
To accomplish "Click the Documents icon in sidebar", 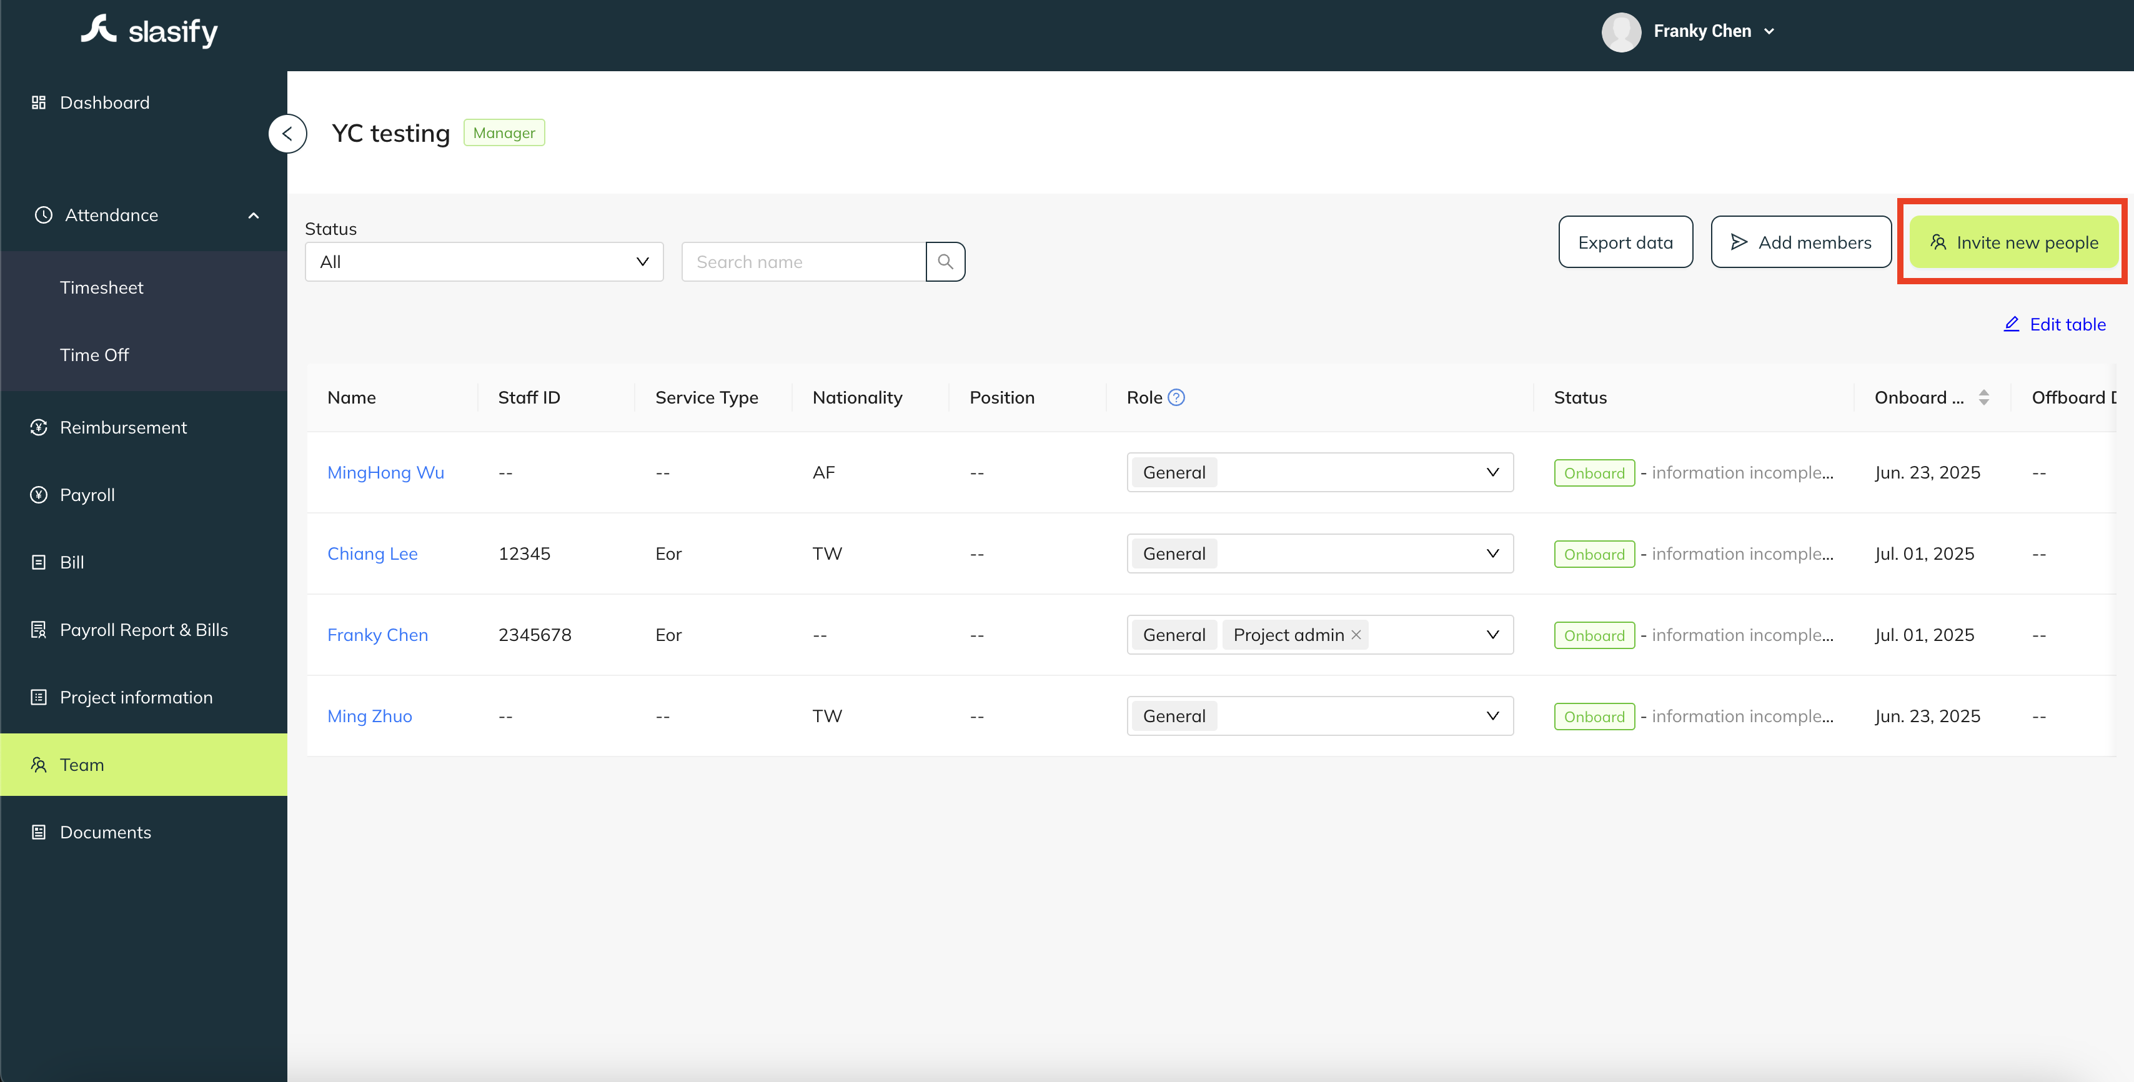I will (x=38, y=831).
